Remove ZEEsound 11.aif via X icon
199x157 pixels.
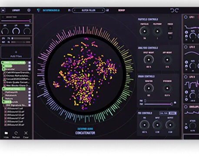[5, 112]
